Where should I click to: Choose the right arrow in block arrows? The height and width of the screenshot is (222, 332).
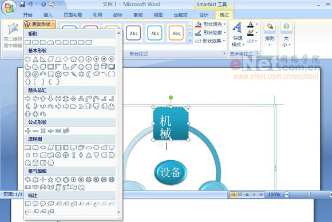click(27, 98)
